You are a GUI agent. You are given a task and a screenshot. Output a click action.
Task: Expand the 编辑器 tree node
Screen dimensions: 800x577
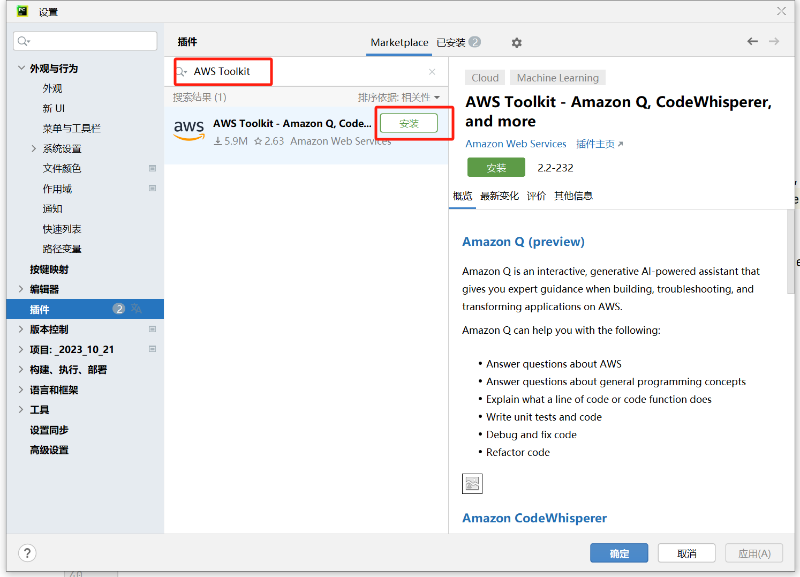[x=21, y=289]
